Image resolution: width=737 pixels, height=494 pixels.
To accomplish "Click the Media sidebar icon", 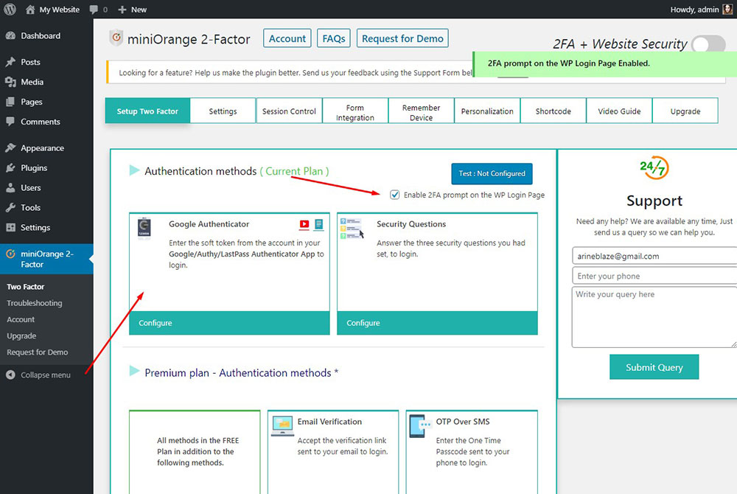I will [11, 82].
